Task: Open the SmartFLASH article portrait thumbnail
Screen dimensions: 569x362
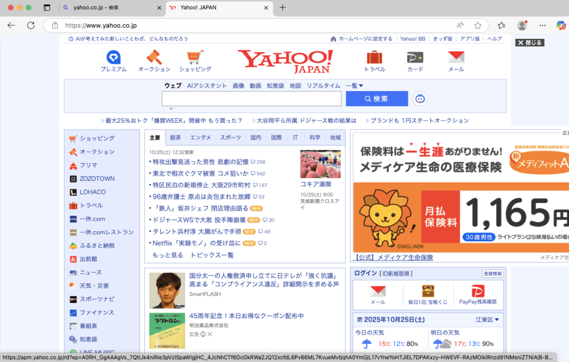Action: [167, 290]
